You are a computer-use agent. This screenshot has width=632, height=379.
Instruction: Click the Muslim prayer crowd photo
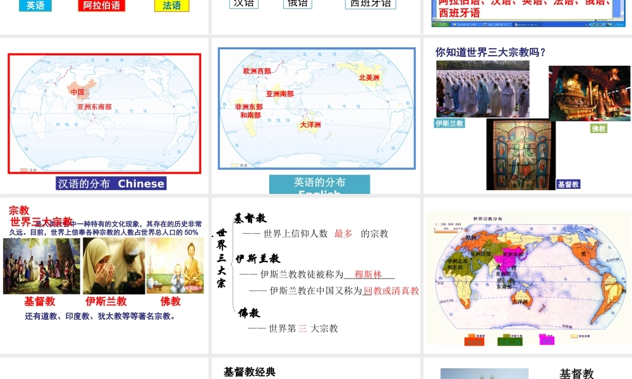(x=483, y=89)
